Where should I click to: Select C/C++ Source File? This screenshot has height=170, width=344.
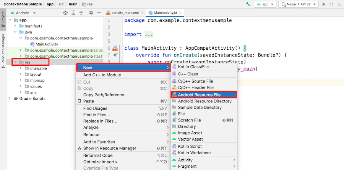(204, 81)
